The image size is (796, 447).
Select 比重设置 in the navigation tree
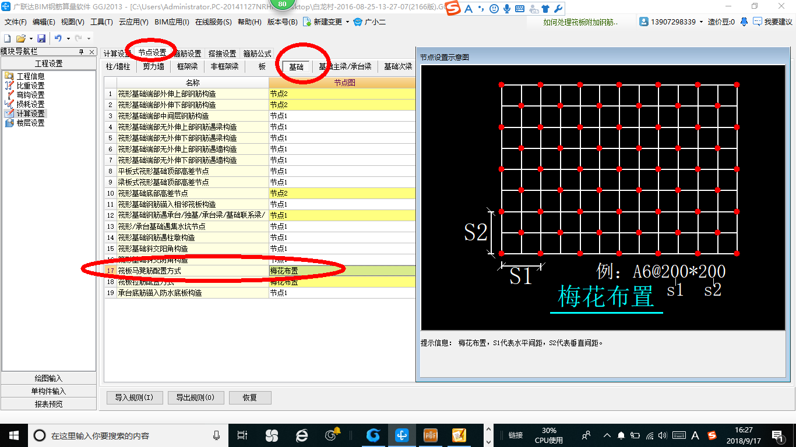(30, 86)
